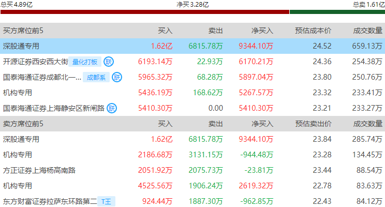Click the 总买 4.89亿 label
Screen dimensions: 385x207
pyautogui.click(x=17, y=5)
